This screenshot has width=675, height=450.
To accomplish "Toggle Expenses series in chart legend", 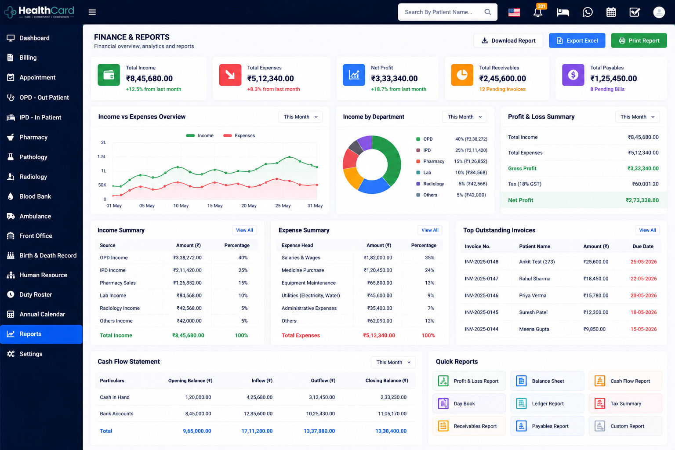I will [x=239, y=136].
